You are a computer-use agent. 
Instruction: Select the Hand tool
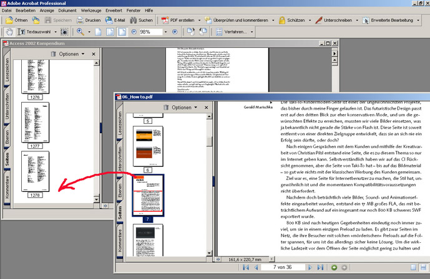[9, 32]
